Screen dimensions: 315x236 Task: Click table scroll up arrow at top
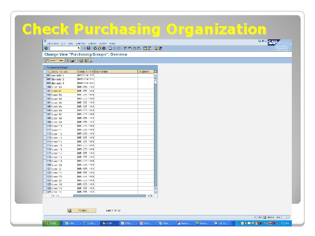pyautogui.click(x=155, y=75)
